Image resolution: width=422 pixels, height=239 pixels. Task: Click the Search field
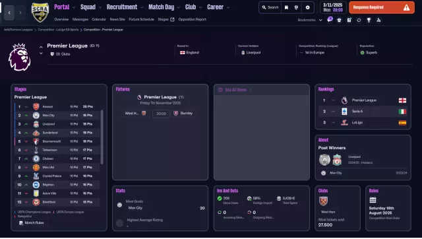[270, 7]
